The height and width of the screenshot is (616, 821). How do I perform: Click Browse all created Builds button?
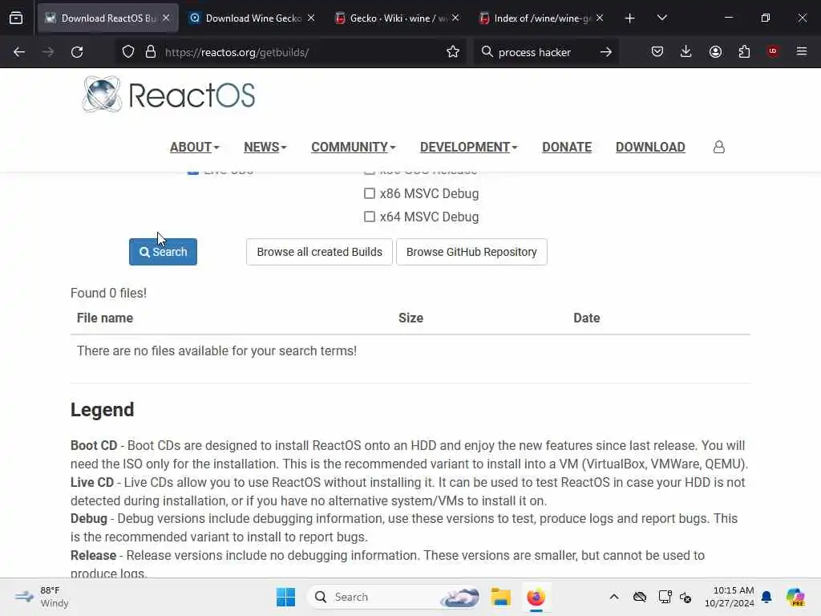(319, 252)
